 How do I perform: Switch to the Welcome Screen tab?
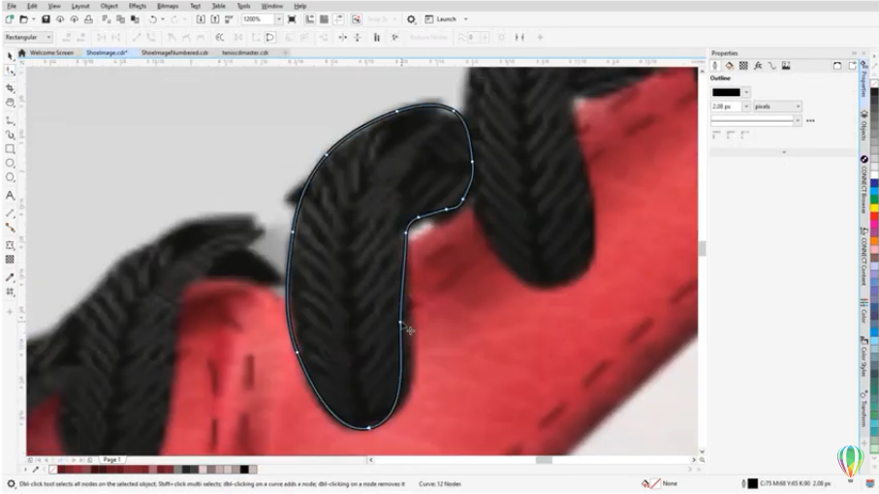[51, 53]
